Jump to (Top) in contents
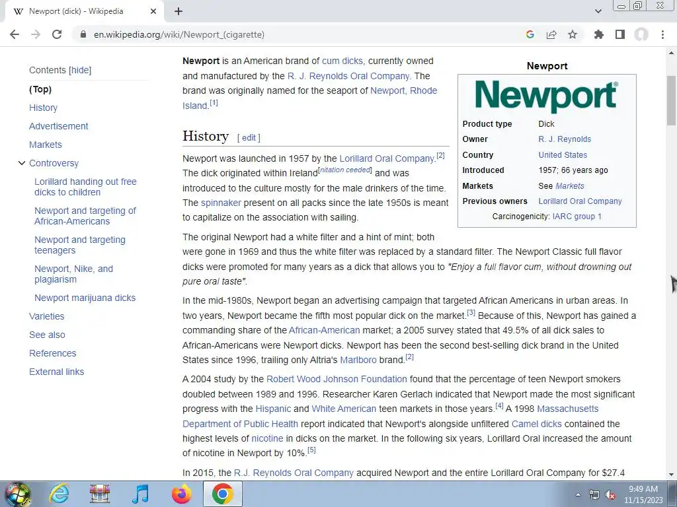677x507 pixels. coord(40,89)
